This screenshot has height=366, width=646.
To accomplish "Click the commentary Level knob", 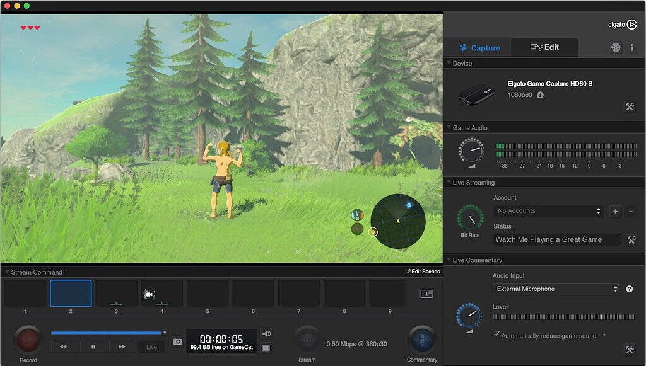I will coord(469,316).
